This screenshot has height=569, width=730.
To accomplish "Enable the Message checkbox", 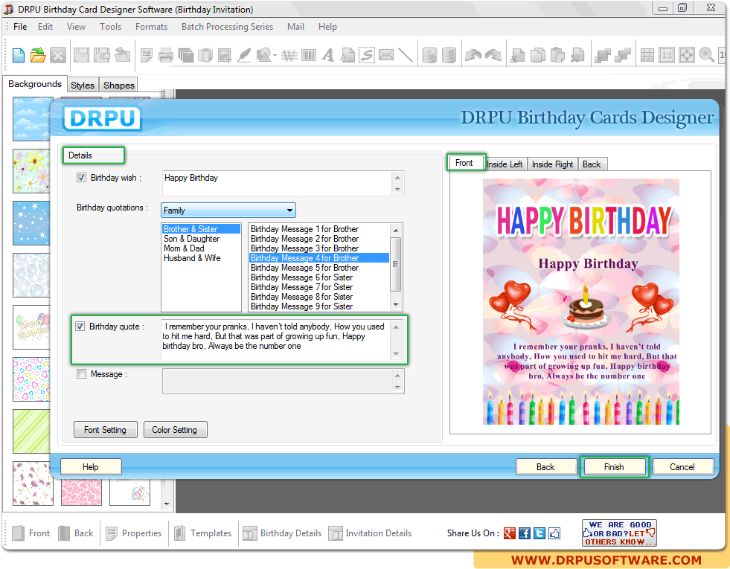I will pyautogui.click(x=81, y=374).
